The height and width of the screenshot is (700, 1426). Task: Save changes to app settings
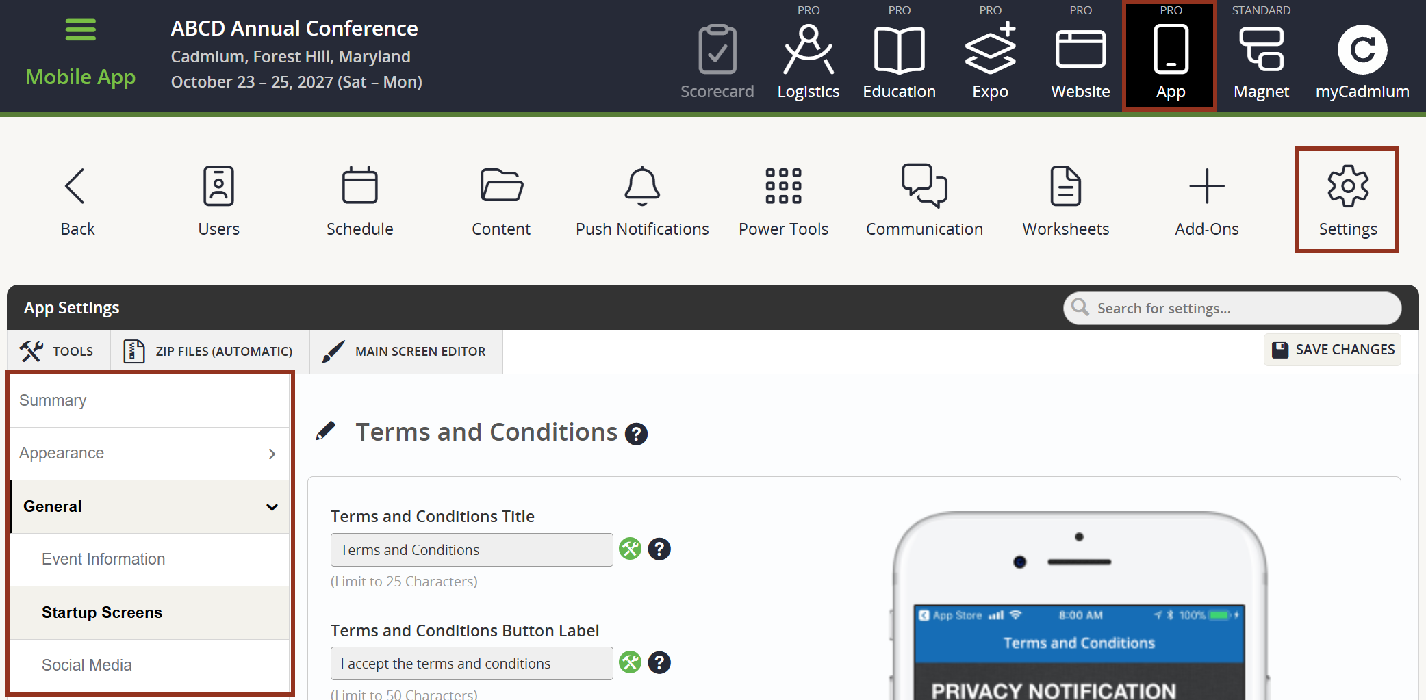tap(1332, 350)
